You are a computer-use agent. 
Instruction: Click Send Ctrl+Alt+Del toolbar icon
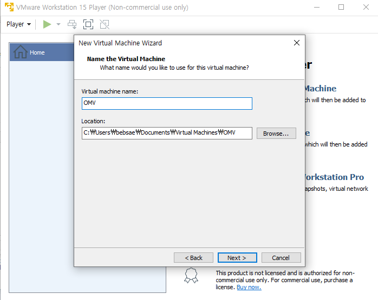[x=72, y=24]
